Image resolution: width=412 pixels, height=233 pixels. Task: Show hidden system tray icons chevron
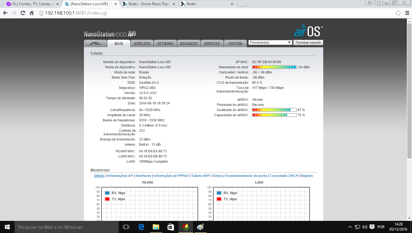(350, 227)
